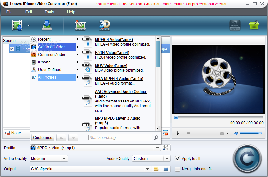The width and height of the screenshot is (268, 177).
Task: Expand the Recent submenu arrow
Action: (77, 39)
